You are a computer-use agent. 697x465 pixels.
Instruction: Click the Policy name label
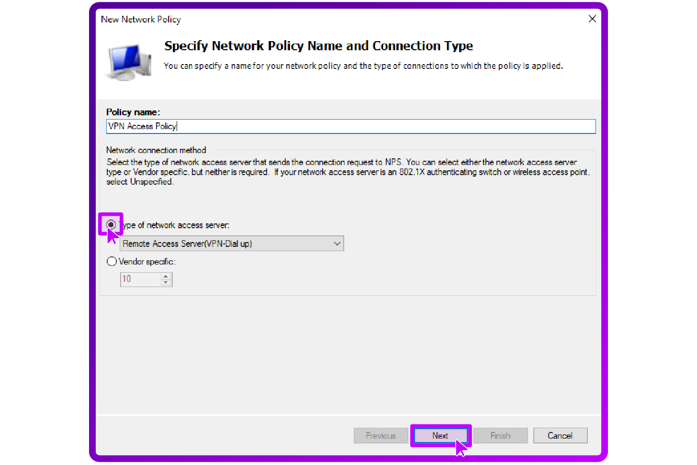point(133,111)
